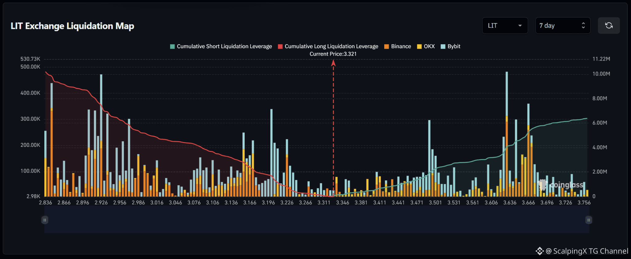Image resolution: width=631 pixels, height=259 pixels.
Task: Click the '3.411' price axis label
Action: (380, 203)
